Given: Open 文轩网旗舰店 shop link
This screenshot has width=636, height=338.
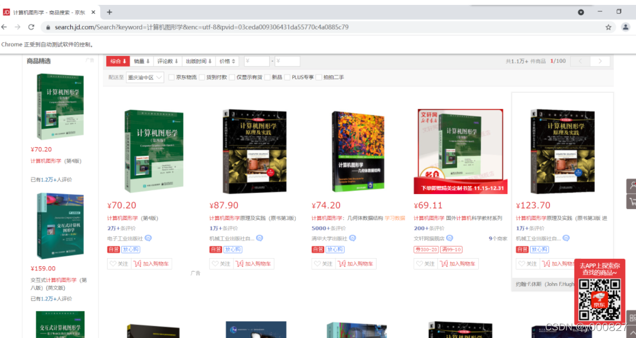Looking at the screenshot, I should tap(429, 239).
